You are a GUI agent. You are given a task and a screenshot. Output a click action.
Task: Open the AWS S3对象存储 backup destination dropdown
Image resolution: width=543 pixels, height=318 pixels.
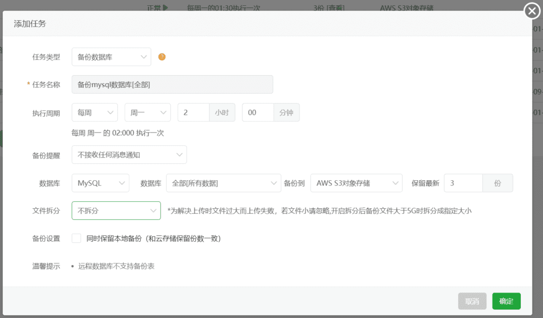coord(356,182)
